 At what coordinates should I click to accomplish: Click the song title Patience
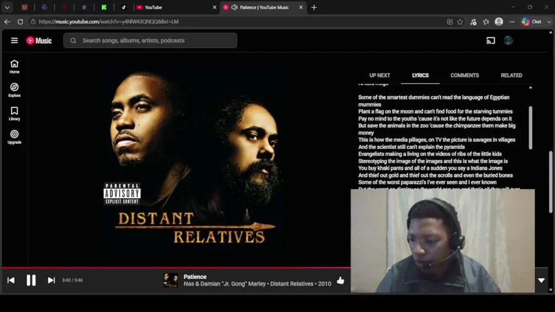point(195,276)
